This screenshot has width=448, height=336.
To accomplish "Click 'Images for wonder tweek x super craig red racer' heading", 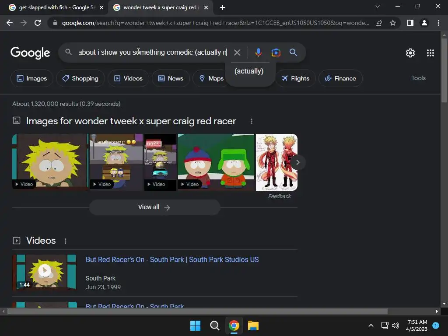I will (x=131, y=121).
